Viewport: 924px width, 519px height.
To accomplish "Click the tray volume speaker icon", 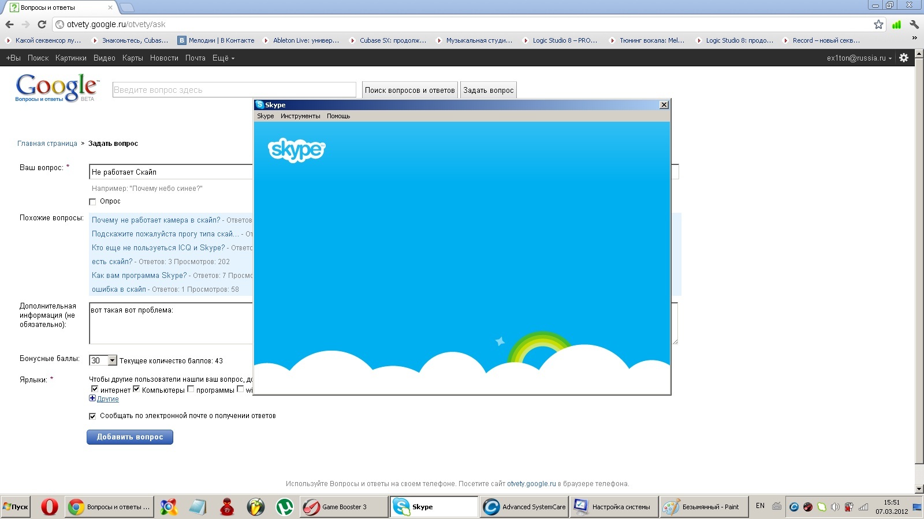I will (835, 507).
